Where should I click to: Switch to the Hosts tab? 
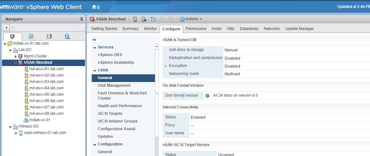click(x=217, y=28)
